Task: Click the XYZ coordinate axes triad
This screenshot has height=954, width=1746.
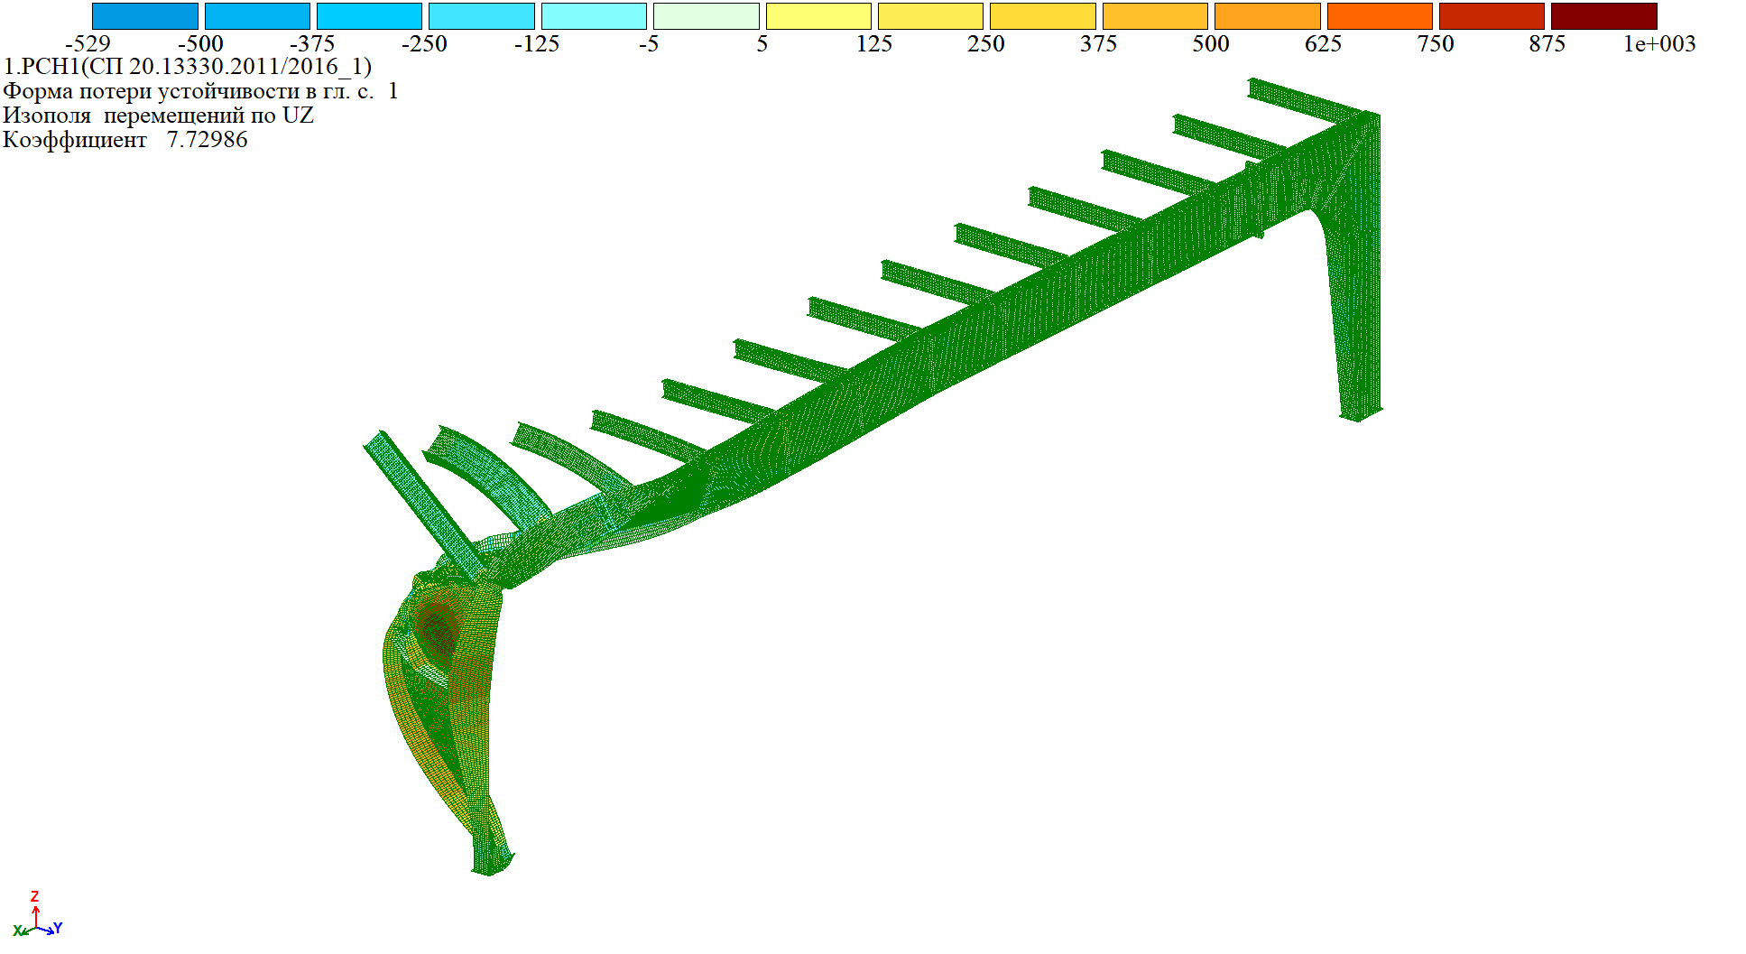Action: tap(37, 913)
